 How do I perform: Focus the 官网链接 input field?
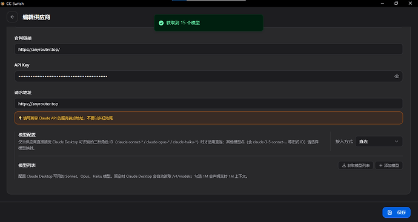(x=208, y=49)
